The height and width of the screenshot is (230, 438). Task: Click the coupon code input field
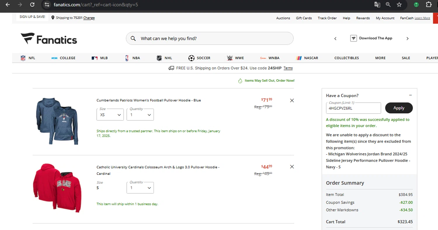pos(353,108)
